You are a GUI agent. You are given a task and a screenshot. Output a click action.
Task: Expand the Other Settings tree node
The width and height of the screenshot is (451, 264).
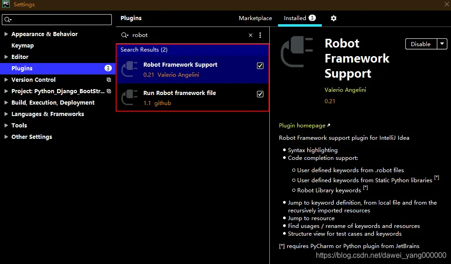pos(6,137)
